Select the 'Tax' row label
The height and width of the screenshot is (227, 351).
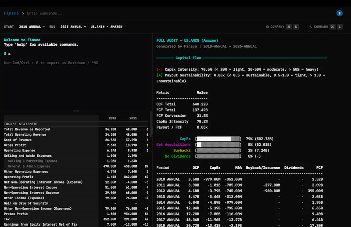tap(7, 219)
